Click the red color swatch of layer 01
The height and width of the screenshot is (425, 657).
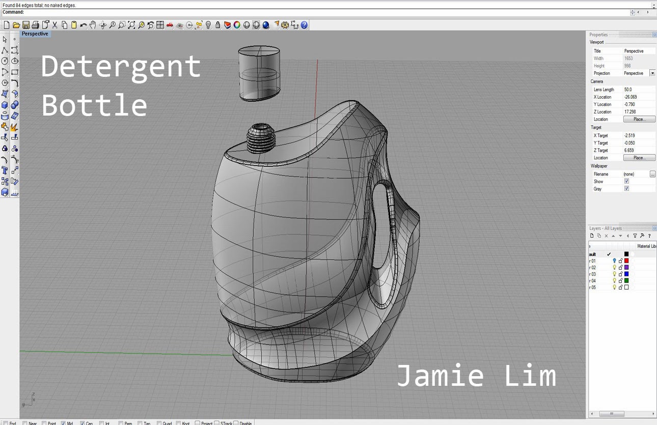point(626,261)
